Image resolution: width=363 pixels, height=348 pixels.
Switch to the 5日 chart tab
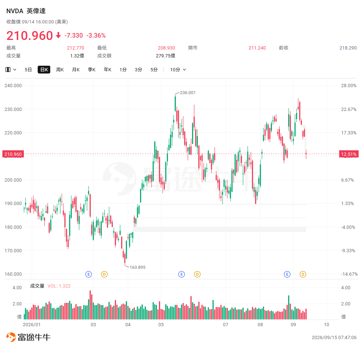point(28,70)
